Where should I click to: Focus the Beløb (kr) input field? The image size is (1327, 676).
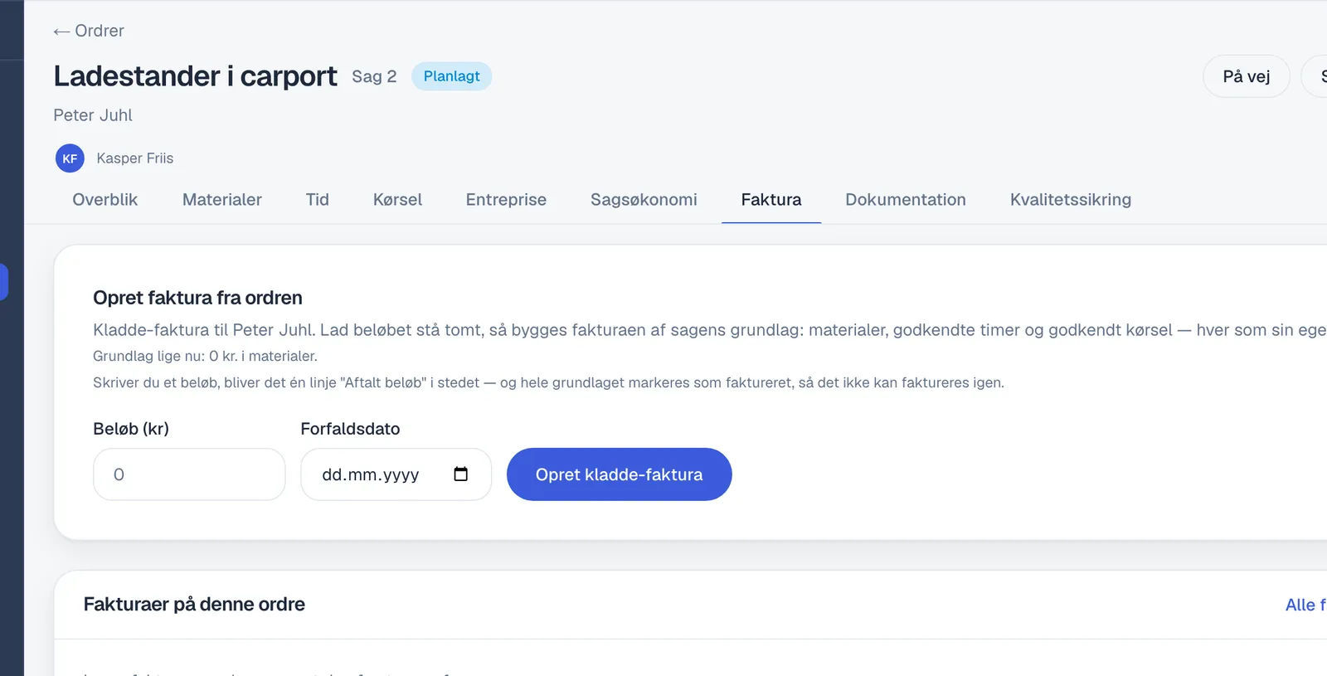[189, 474]
